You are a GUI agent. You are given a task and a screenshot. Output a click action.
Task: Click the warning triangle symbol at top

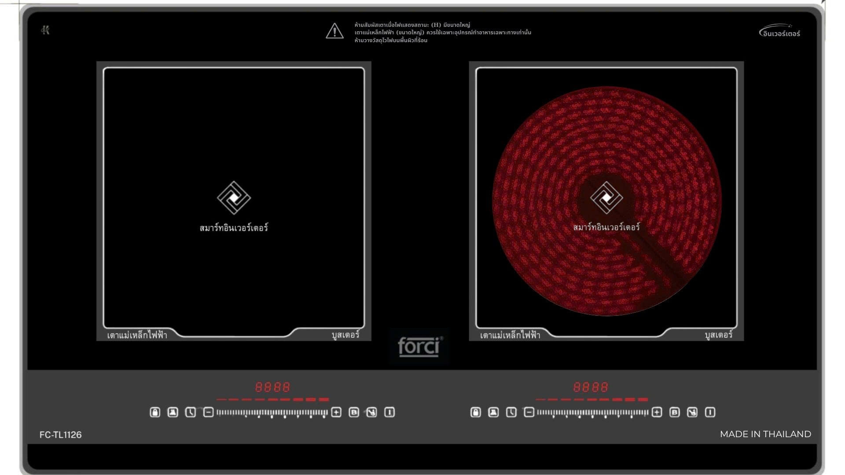[334, 31]
